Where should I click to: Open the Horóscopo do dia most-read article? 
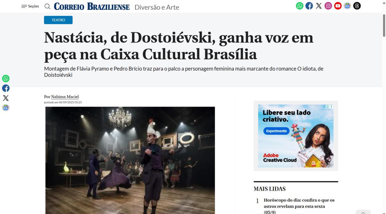(x=299, y=206)
